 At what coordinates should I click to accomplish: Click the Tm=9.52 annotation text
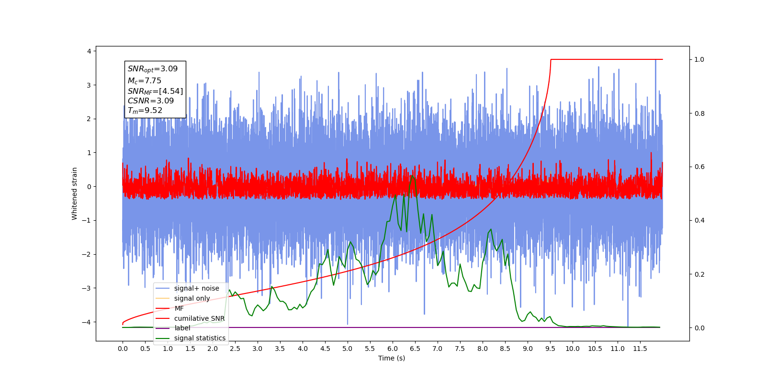(x=145, y=111)
